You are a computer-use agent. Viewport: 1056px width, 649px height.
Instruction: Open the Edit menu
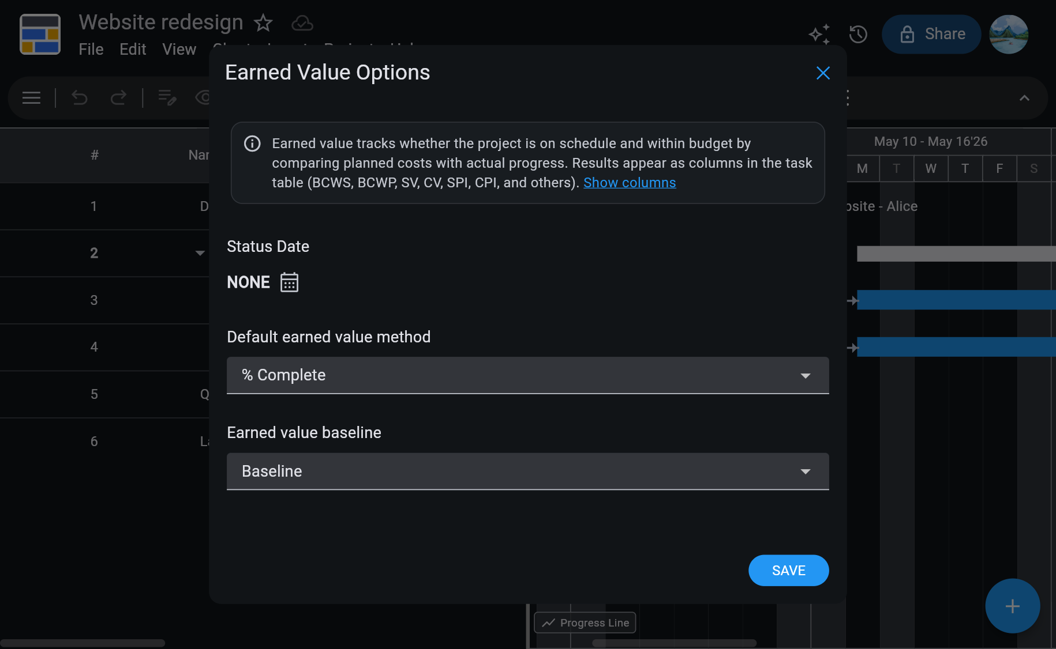click(133, 49)
